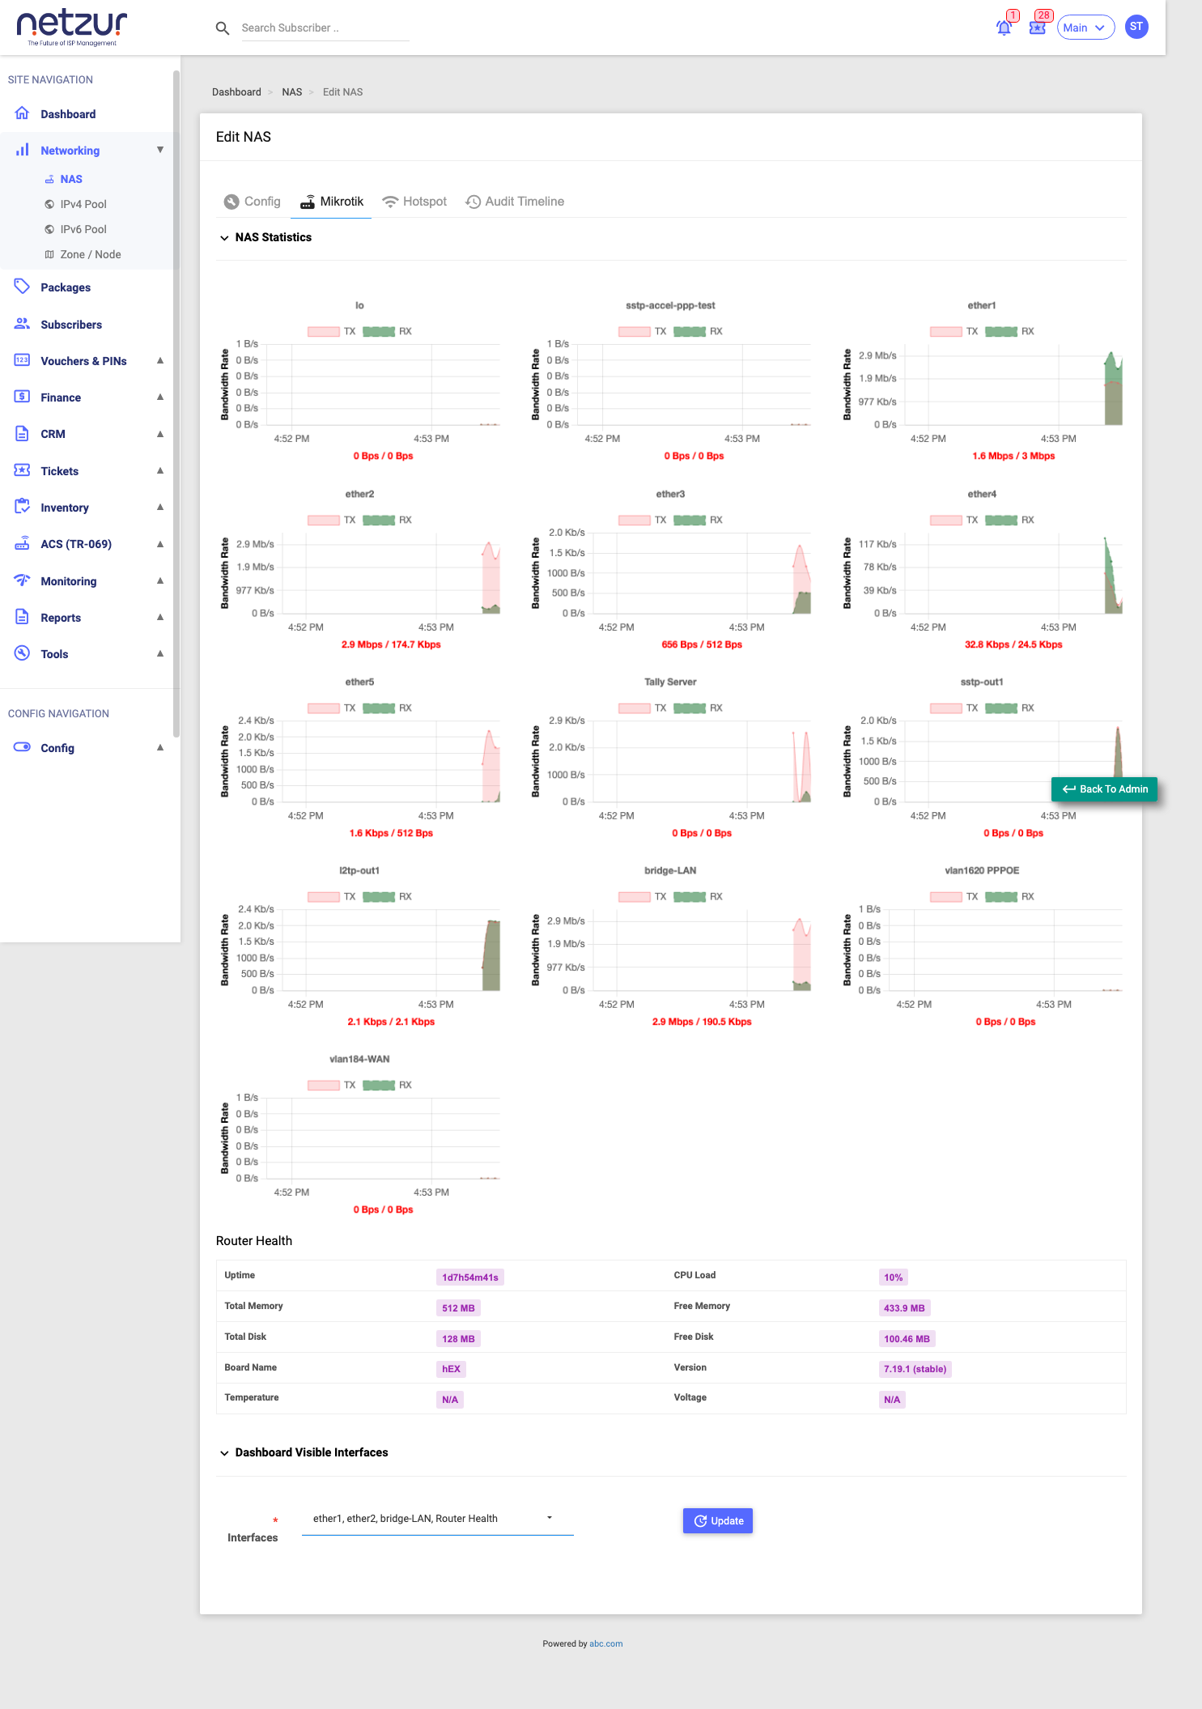This screenshot has height=1709, width=1202.
Task: Go to Dashboard breadcrumb link
Action: point(236,92)
